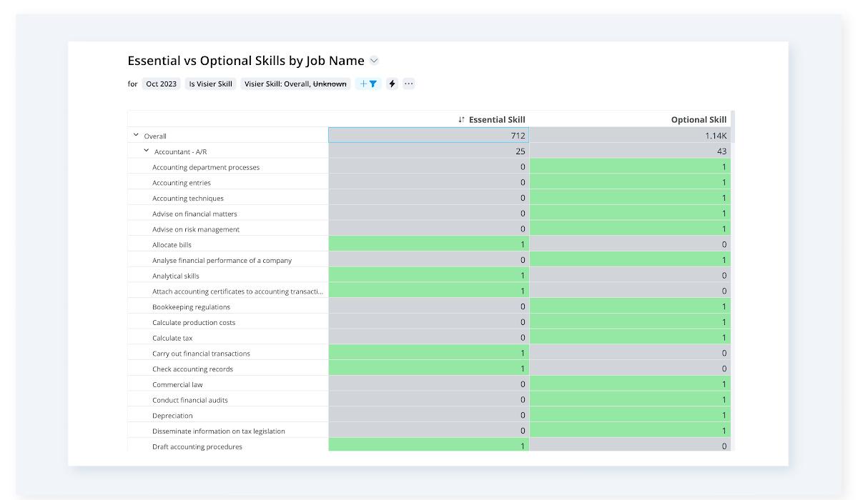
Task: Select Calculate tax Optional Skill cell
Action: point(630,338)
